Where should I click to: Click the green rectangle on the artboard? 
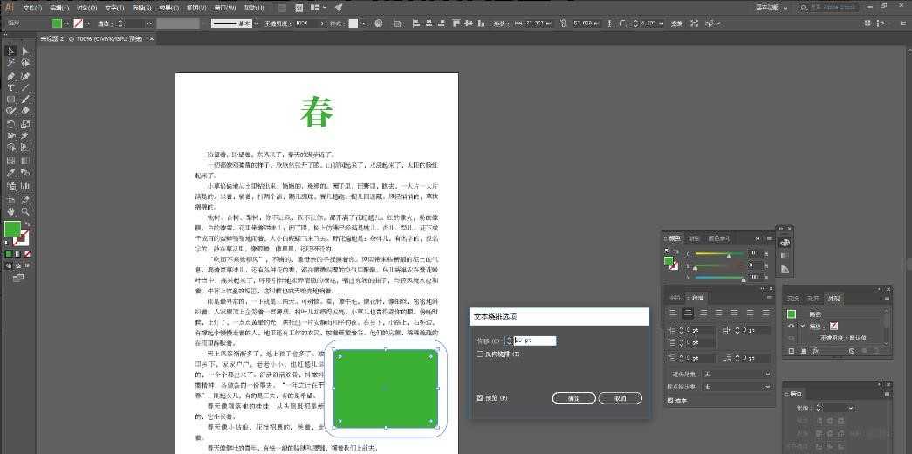(386, 389)
